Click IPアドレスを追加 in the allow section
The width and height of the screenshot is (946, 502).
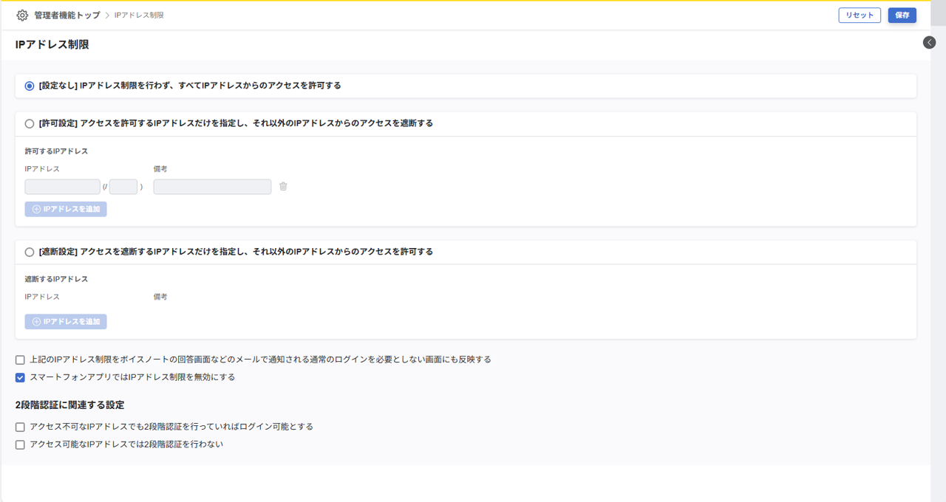click(66, 209)
